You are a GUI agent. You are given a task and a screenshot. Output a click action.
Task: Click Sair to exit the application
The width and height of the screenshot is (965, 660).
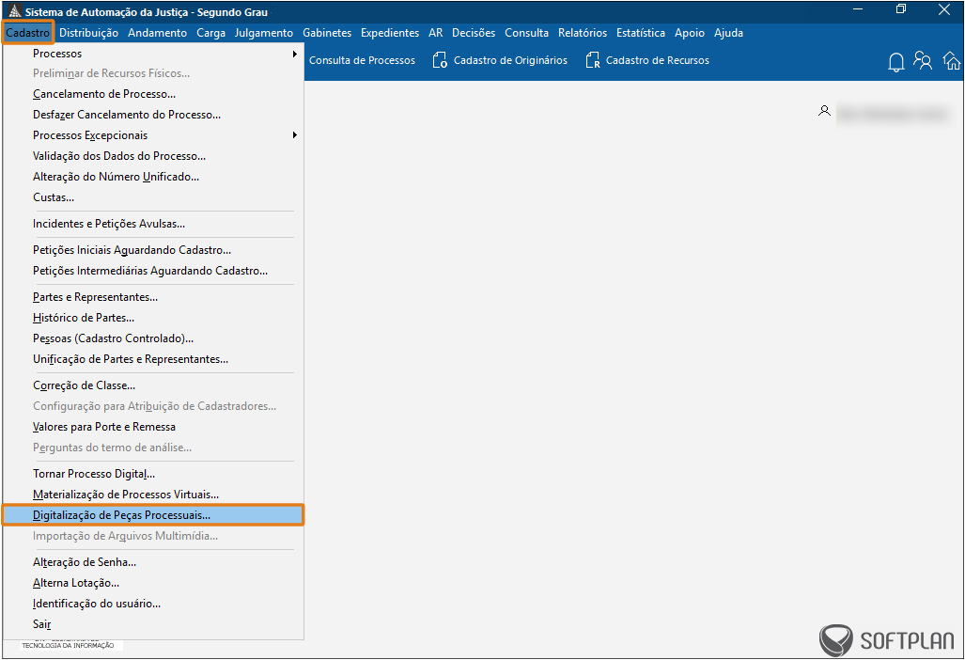[153, 624]
